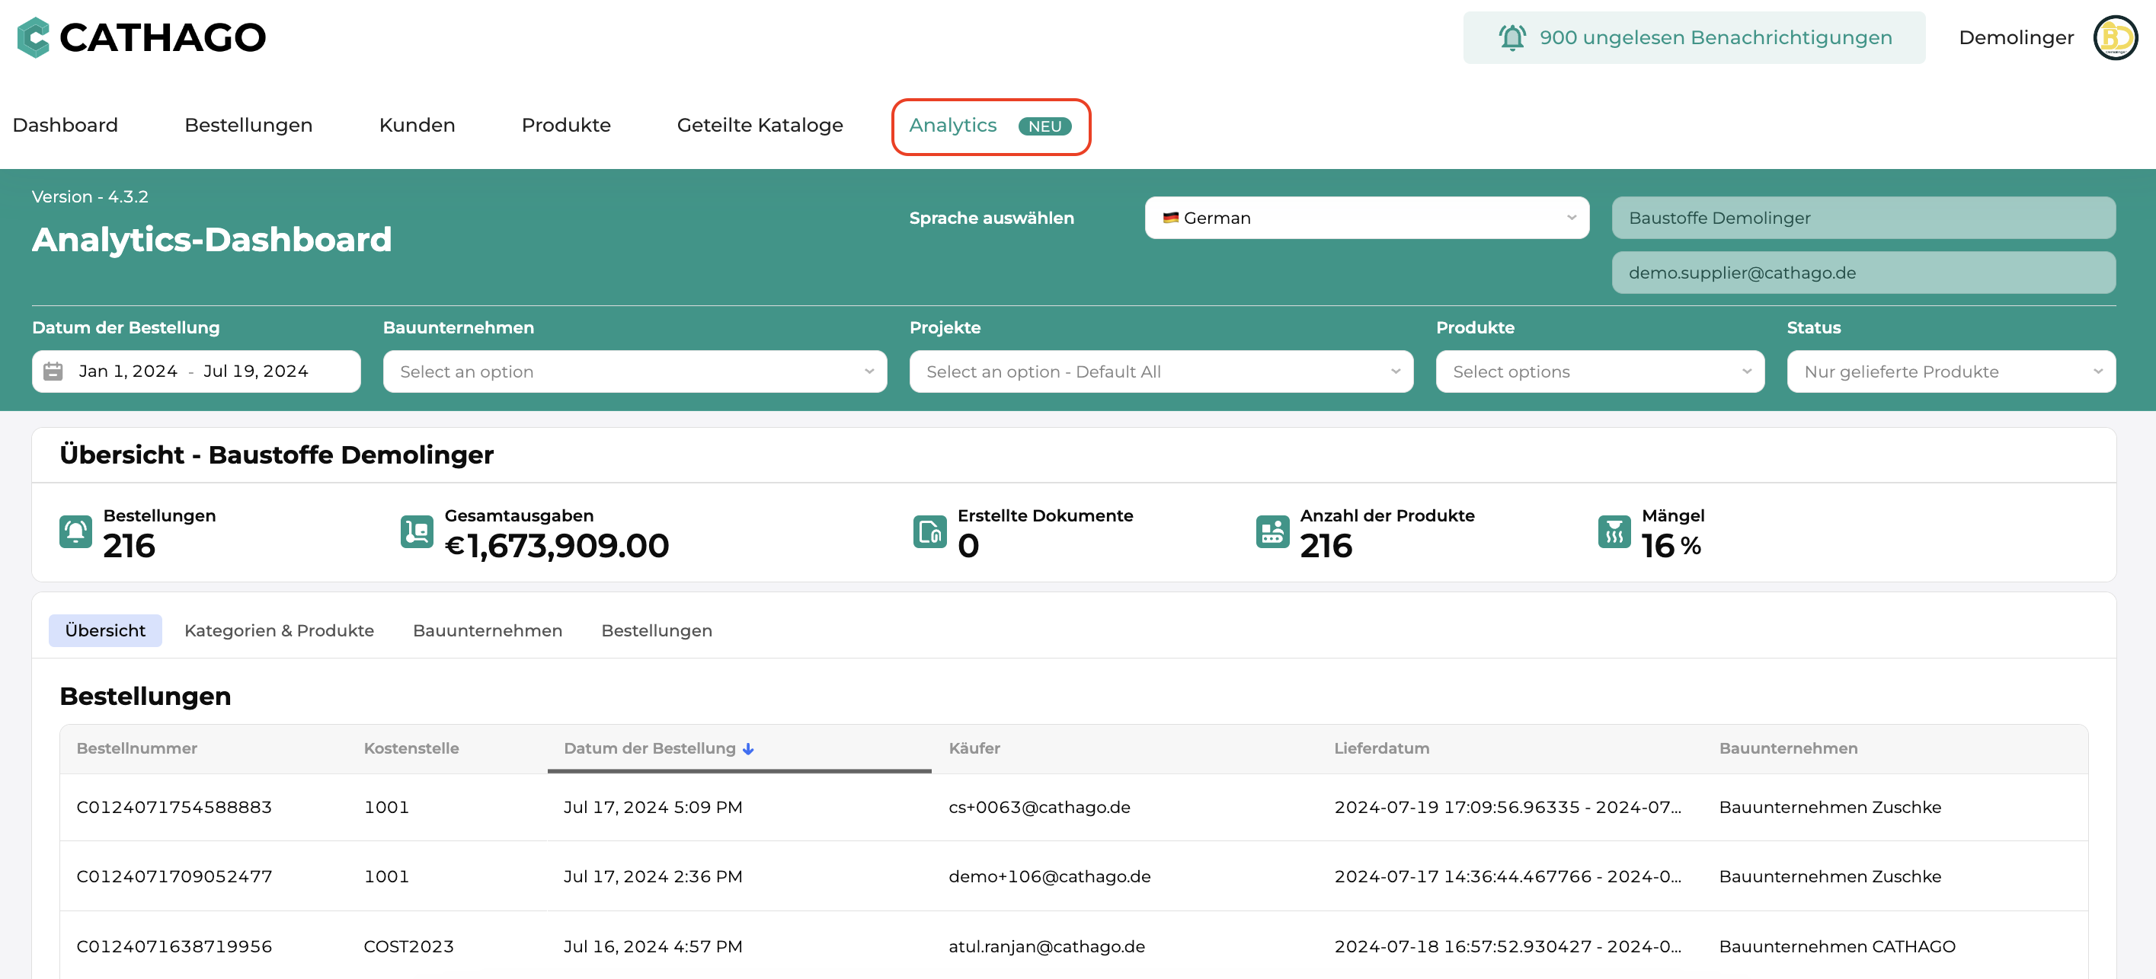Open the Status Nur gelieferte Produkte dropdown
The width and height of the screenshot is (2156, 979).
click(x=1951, y=372)
